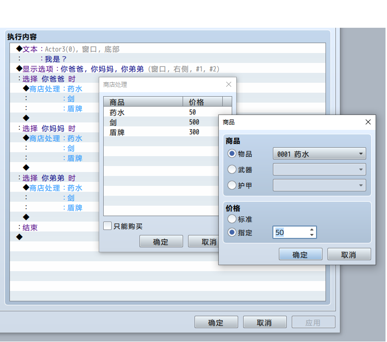Click 确定 in 商店处理 dialog
The height and width of the screenshot is (342, 387).
pyautogui.click(x=161, y=241)
